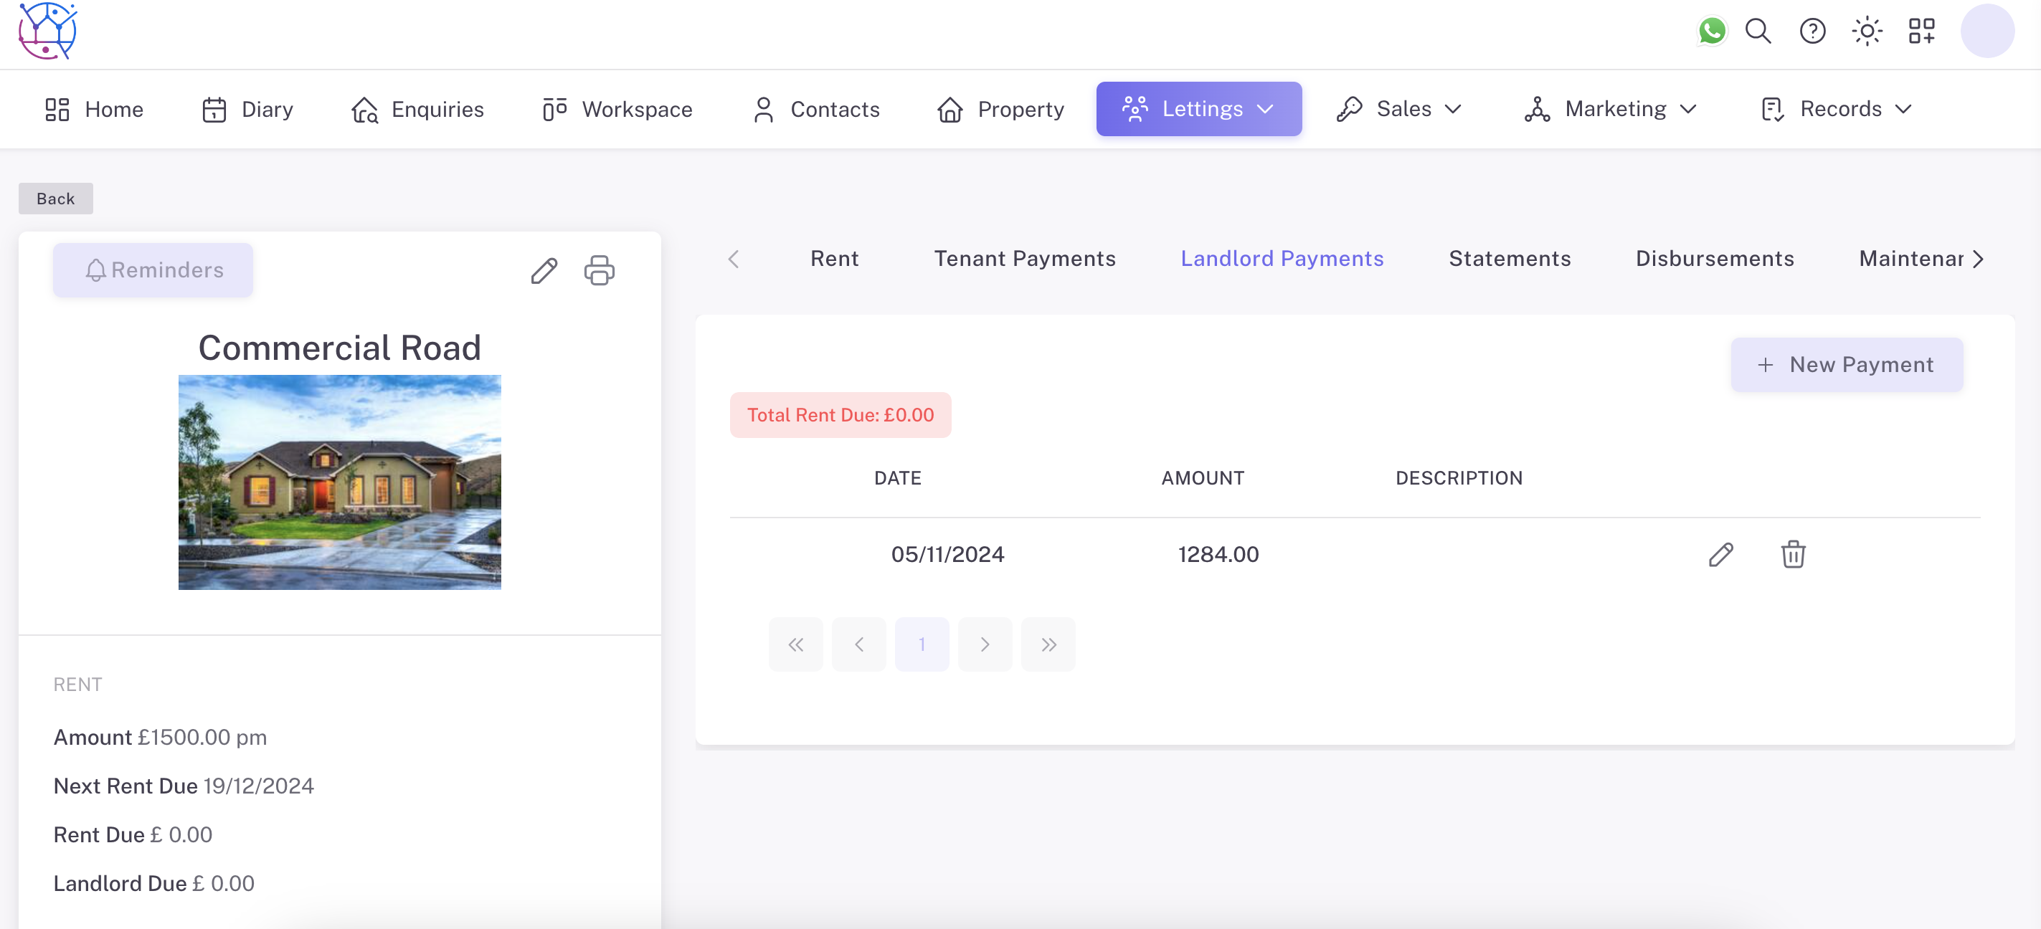Open the Records dropdown menu
The width and height of the screenshot is (2041, 929).
click(1837, 109)
